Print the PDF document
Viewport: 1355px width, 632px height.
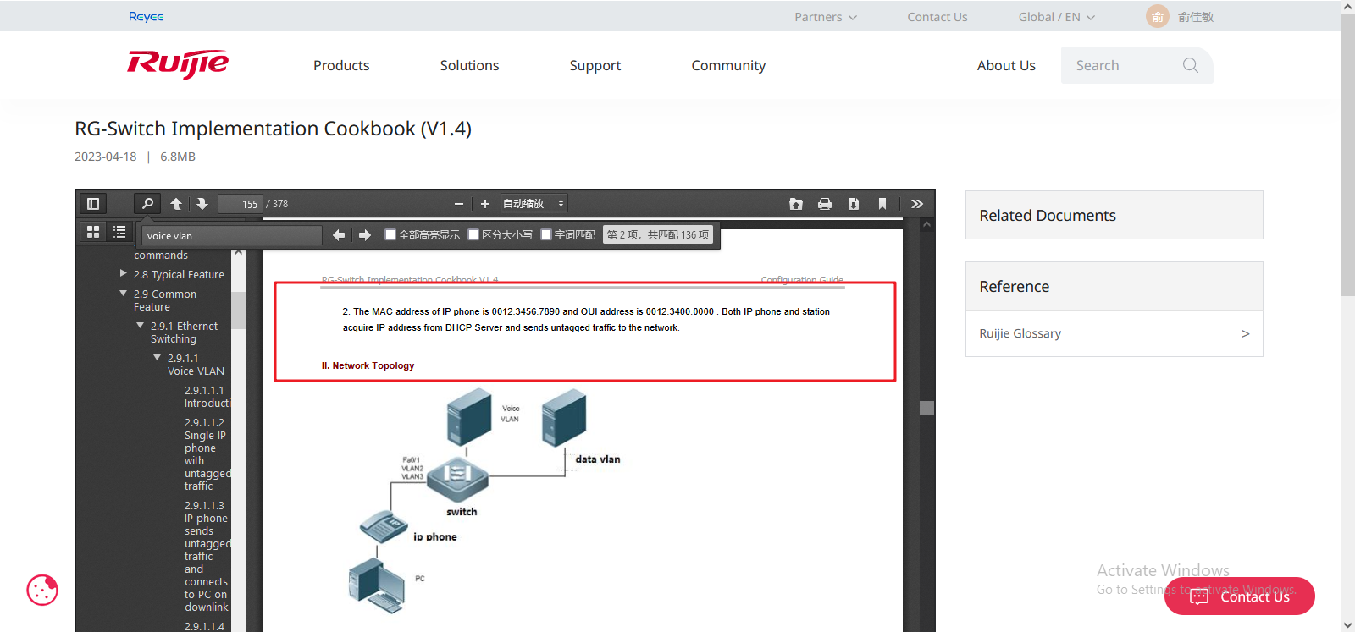(x=825, y=204)
